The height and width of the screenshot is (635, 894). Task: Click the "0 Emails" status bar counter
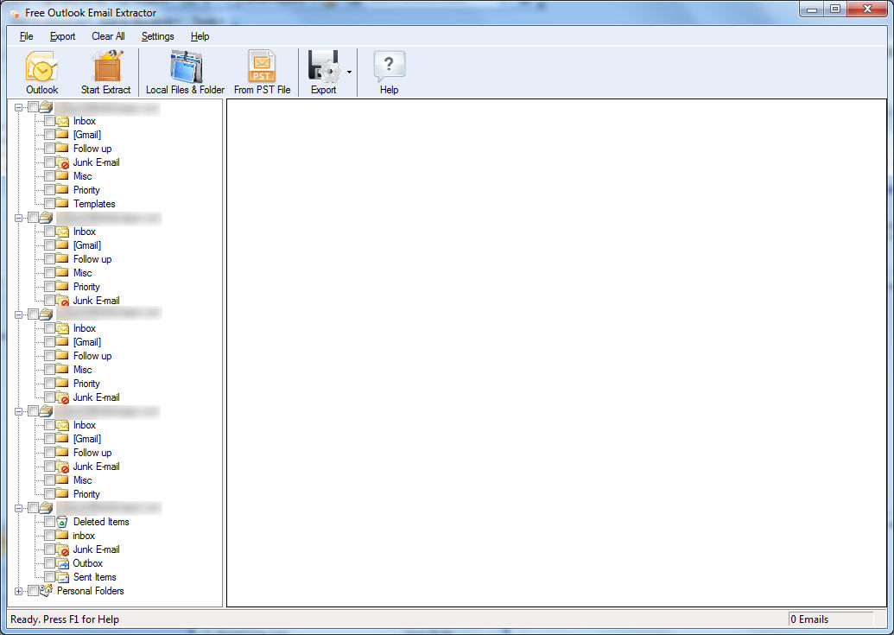(809, 619)
